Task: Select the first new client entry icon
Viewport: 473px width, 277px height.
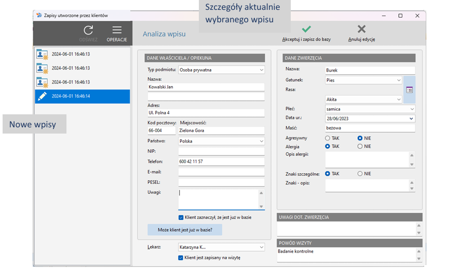Action: pyautogui.click(x=42, y=55)
